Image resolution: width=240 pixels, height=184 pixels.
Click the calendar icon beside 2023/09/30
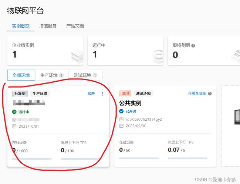(x=121, y=125)
